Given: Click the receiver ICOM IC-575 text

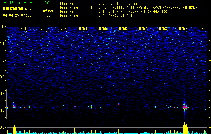Looking at the screenshot, I should tap(135, 12).
